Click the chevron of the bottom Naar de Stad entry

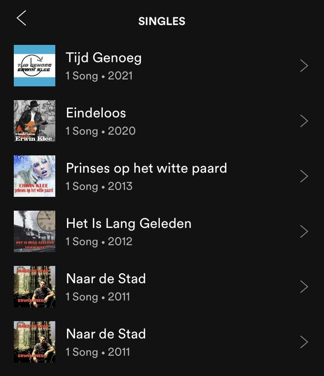304,342
